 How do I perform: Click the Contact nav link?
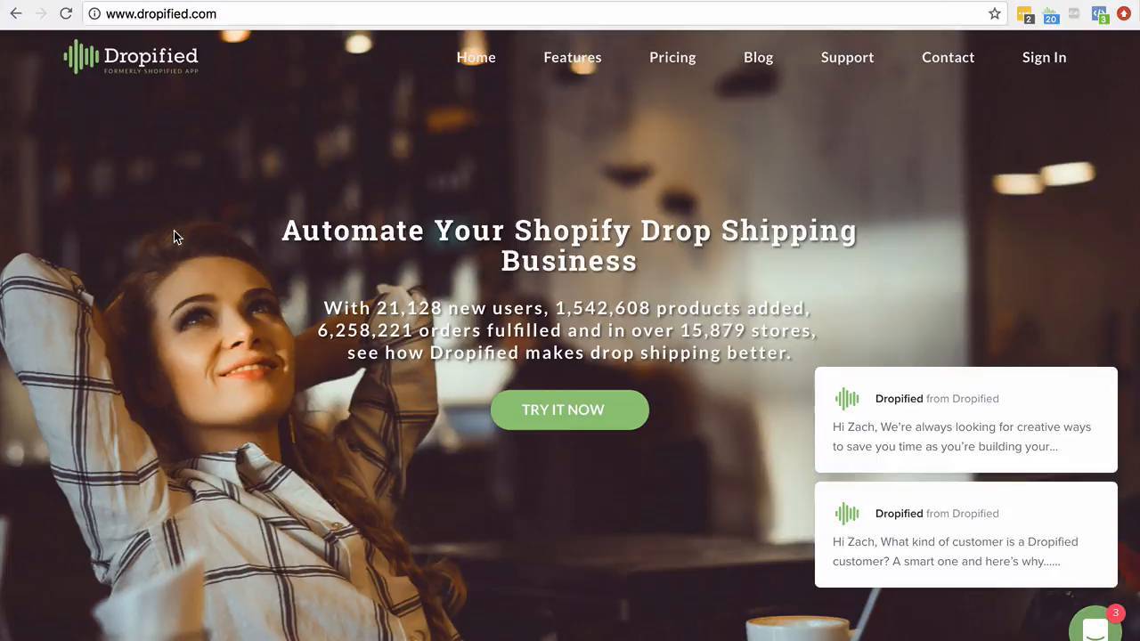tap(948, 57)
